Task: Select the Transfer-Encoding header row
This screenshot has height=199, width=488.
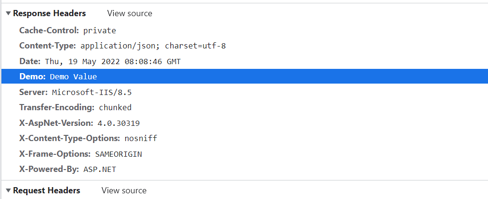Action: [x=245, y=108]
